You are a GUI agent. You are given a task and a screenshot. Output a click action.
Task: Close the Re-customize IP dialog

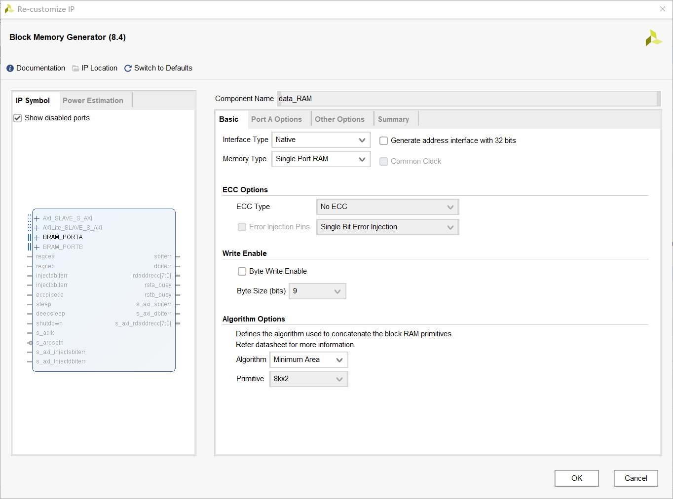663,9
